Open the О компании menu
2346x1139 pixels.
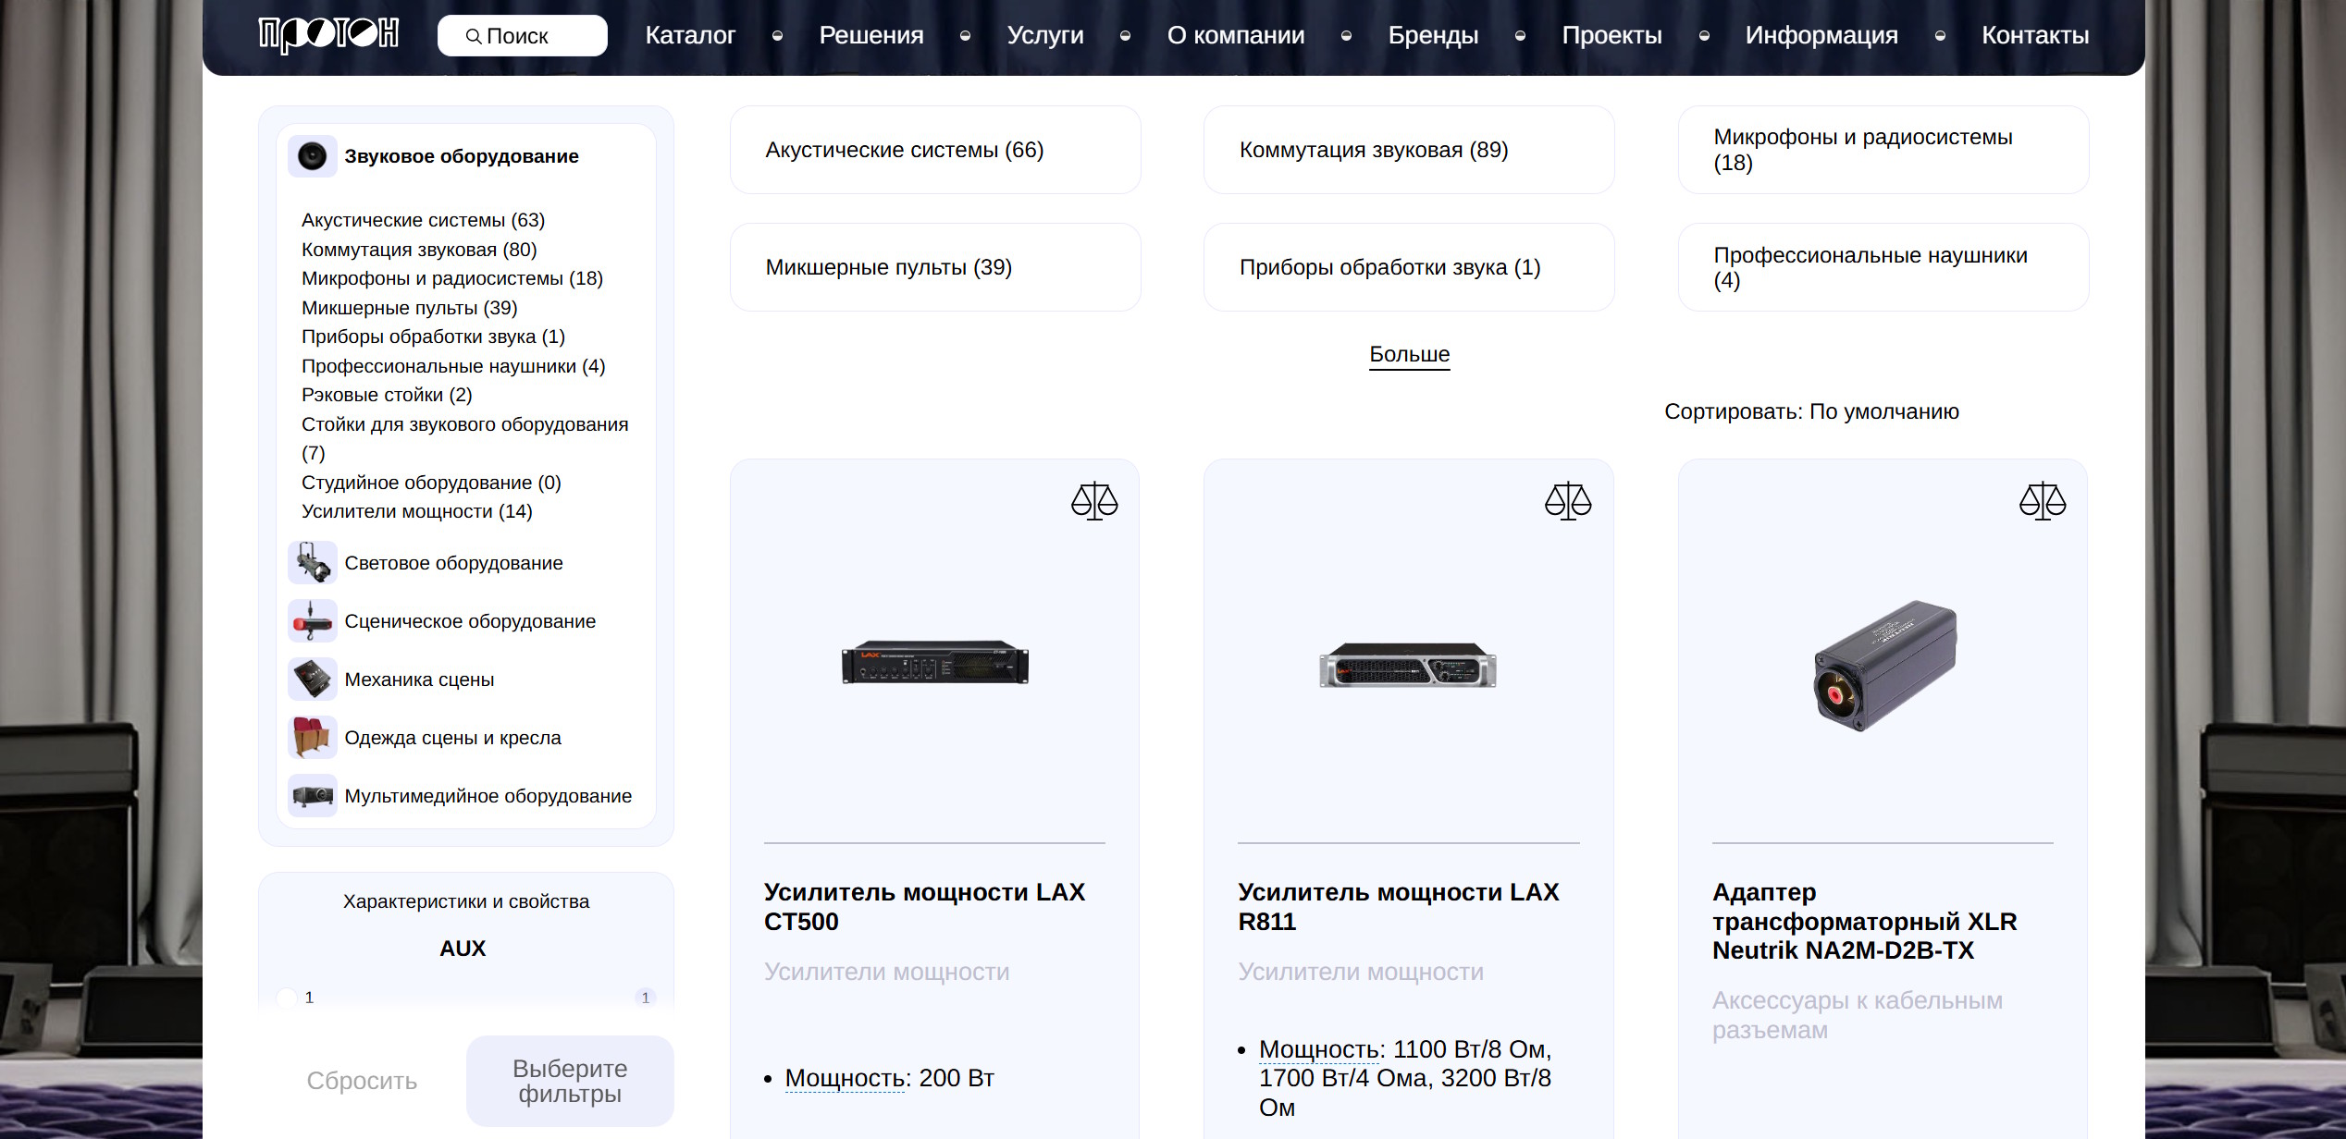[x=1236, y=35]
